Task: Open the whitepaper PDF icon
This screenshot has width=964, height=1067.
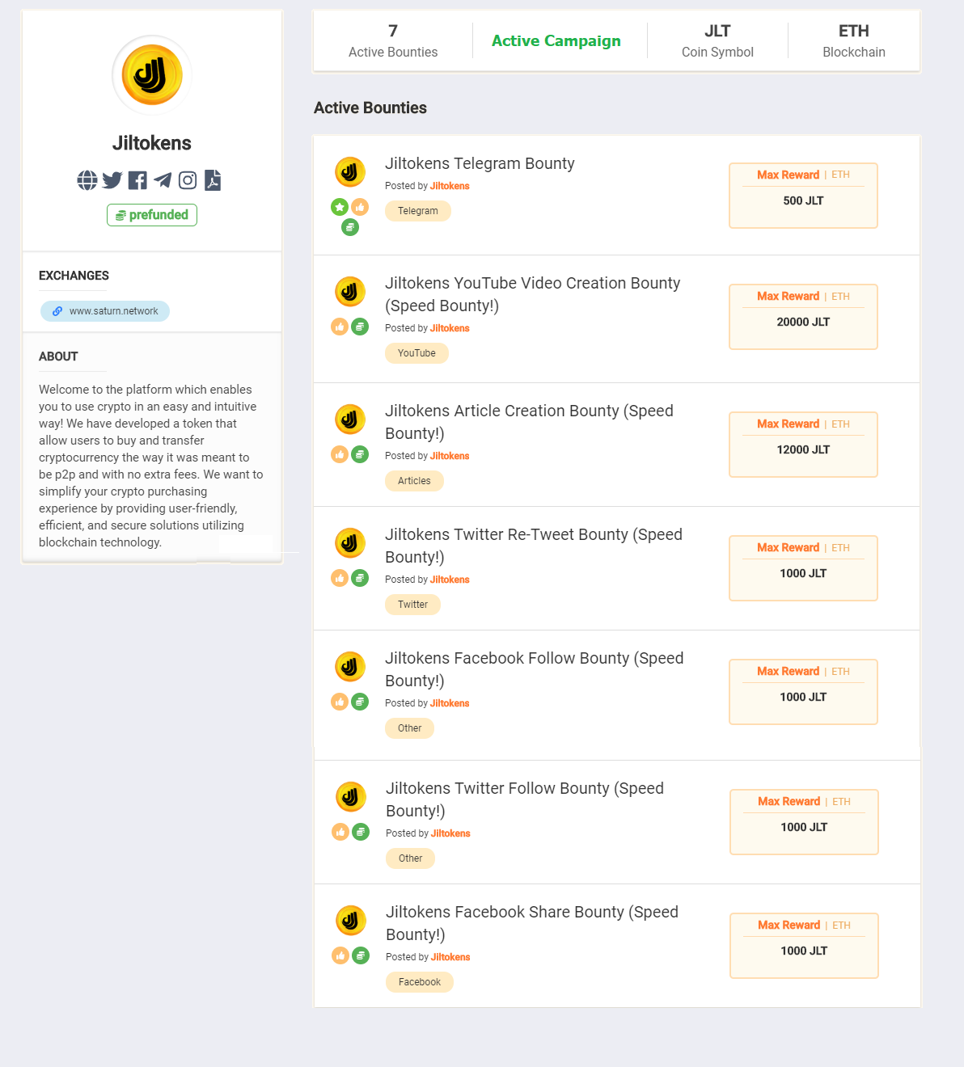Action: click(213, 180)
